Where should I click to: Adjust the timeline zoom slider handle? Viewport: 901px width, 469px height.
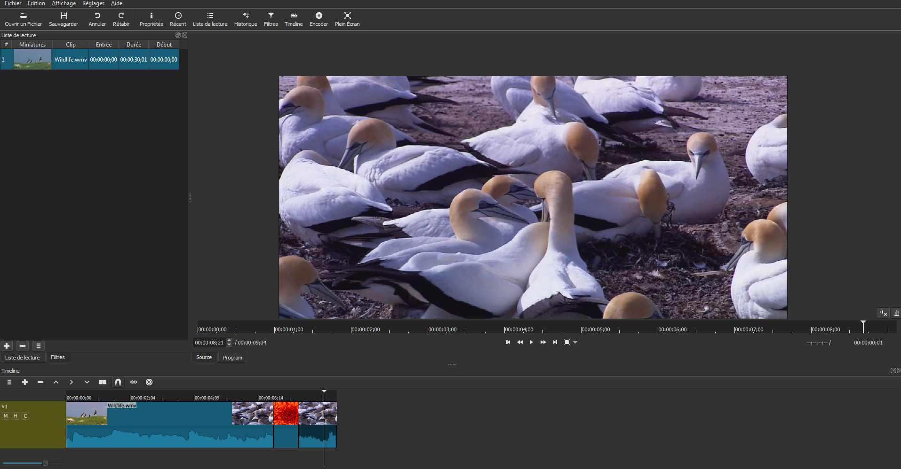[45, 463]
